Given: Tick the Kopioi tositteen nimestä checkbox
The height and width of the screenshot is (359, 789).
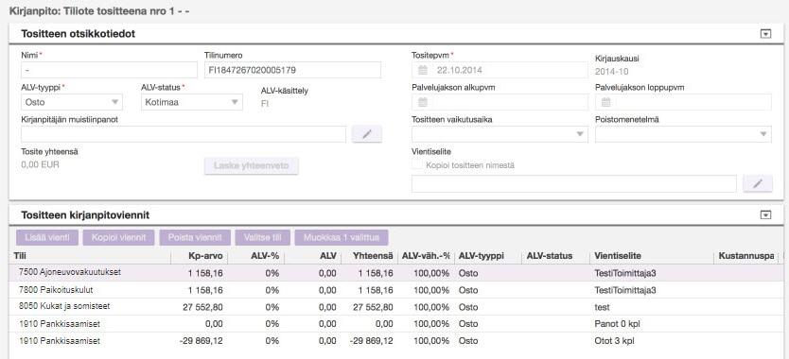Looking at the screenshot, I should pyautogui.click(x=416, y=165).
